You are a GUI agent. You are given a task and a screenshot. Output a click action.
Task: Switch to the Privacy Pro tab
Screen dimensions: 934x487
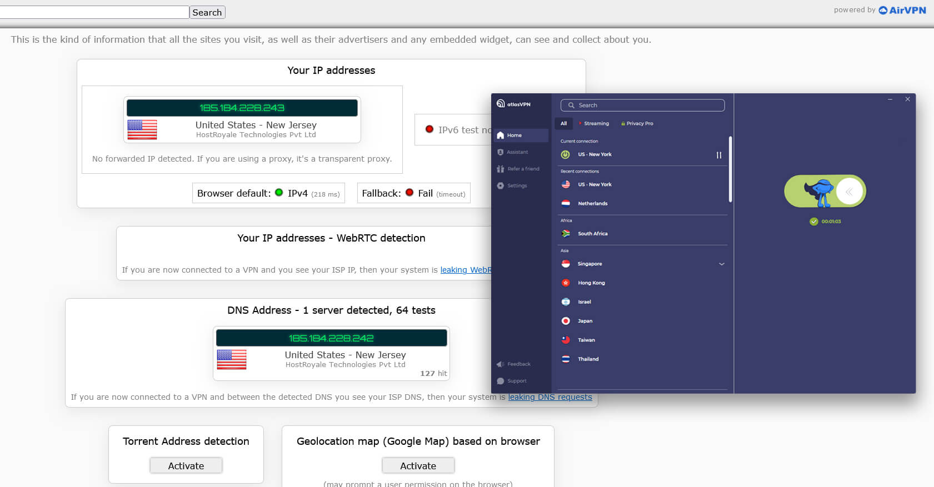637,123
